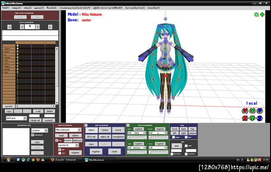This screenshot has width=271, height=172.
Task: Click the range-sel button
Action: pyautogui.click(x=35, y=120)
